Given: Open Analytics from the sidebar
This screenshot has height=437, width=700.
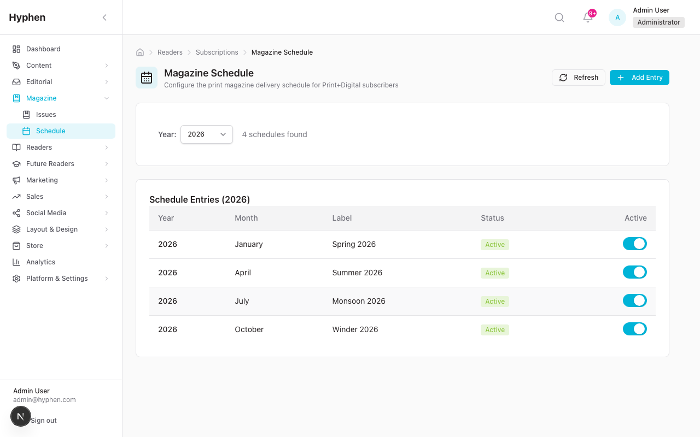Looking at the screenshot, I should click(40, 262).
